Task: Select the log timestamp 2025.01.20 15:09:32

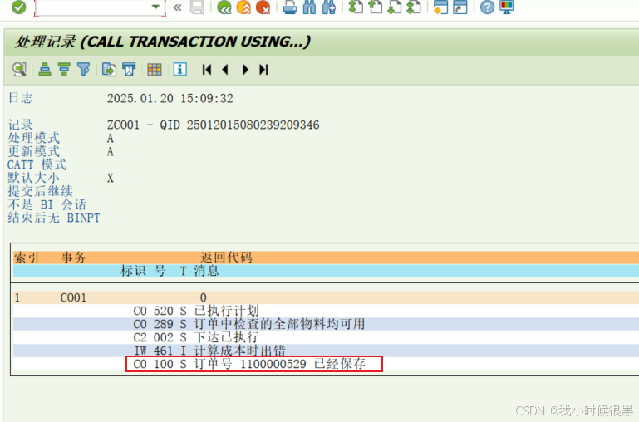Action: click(170, 98)
